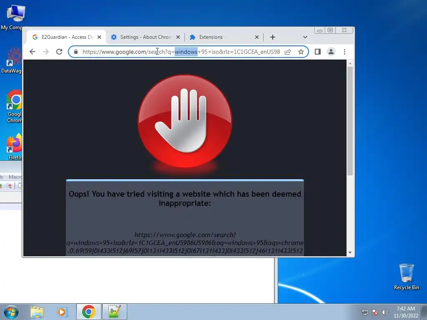Minimize the Chrome window
This screenshot has width=427, height=320.
[320, 30]
